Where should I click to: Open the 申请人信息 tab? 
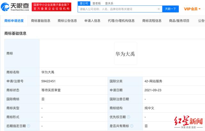93,21
